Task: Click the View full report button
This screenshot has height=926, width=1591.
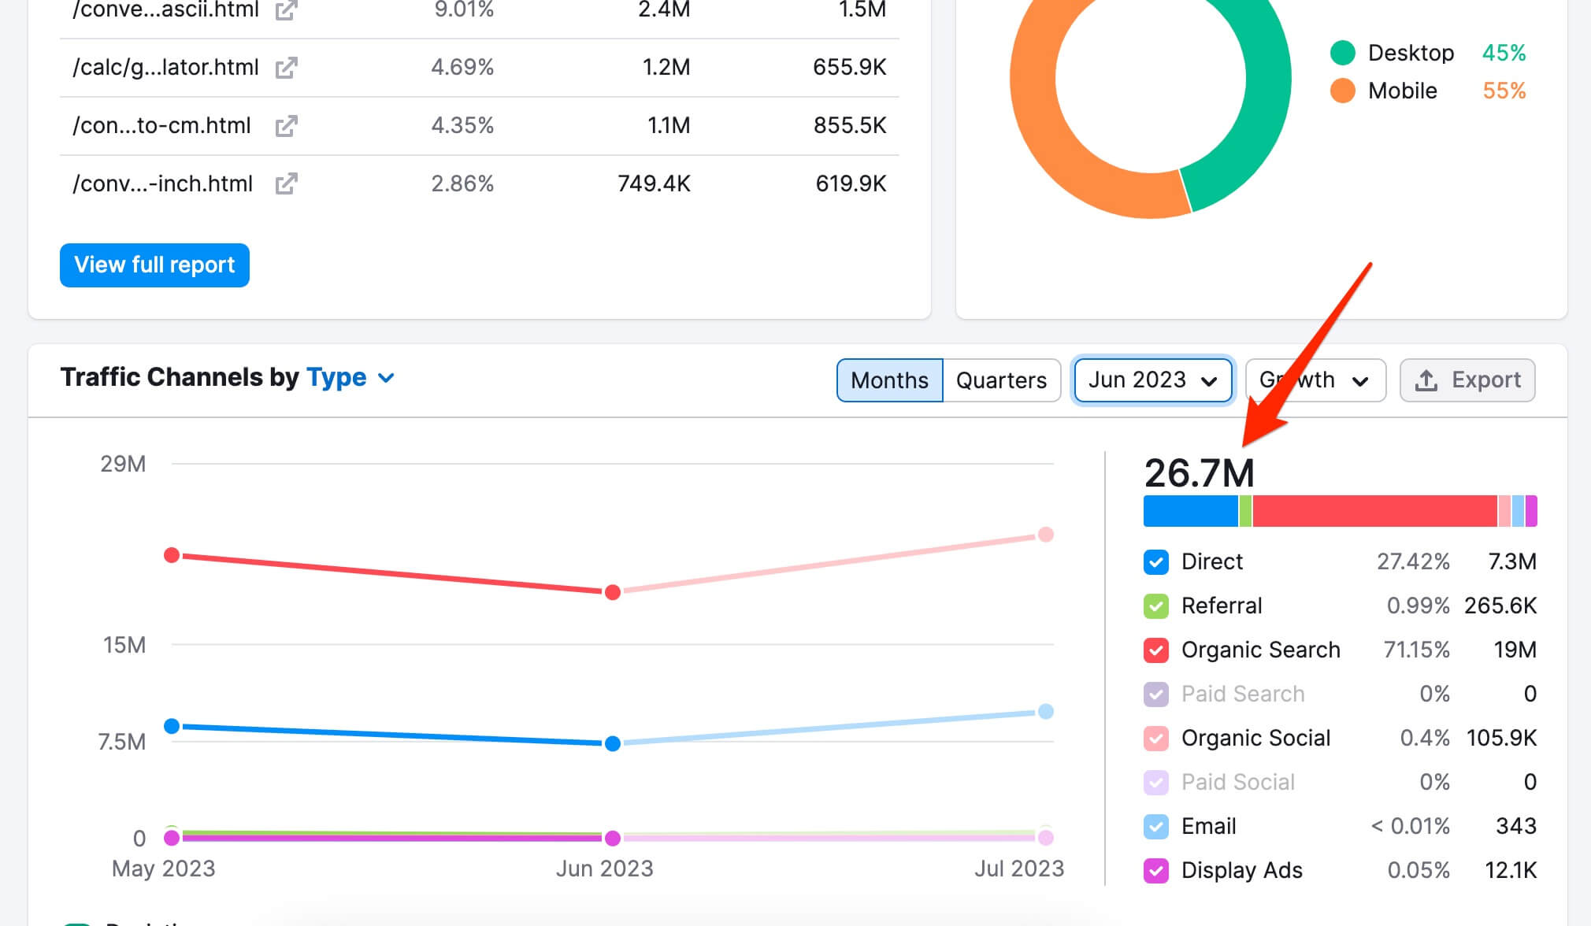Action: click(154, 265)
